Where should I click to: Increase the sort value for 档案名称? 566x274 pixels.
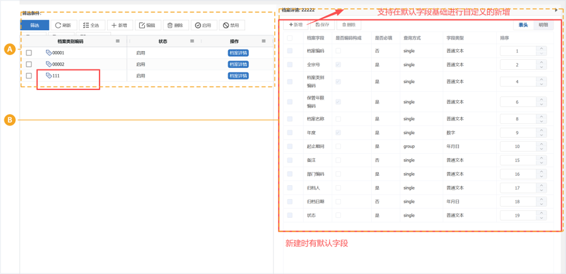click(541, 117)
